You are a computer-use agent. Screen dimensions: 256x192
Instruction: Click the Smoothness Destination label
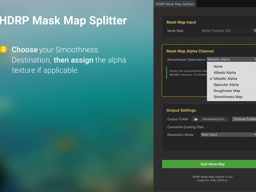[x=186, y=60]
